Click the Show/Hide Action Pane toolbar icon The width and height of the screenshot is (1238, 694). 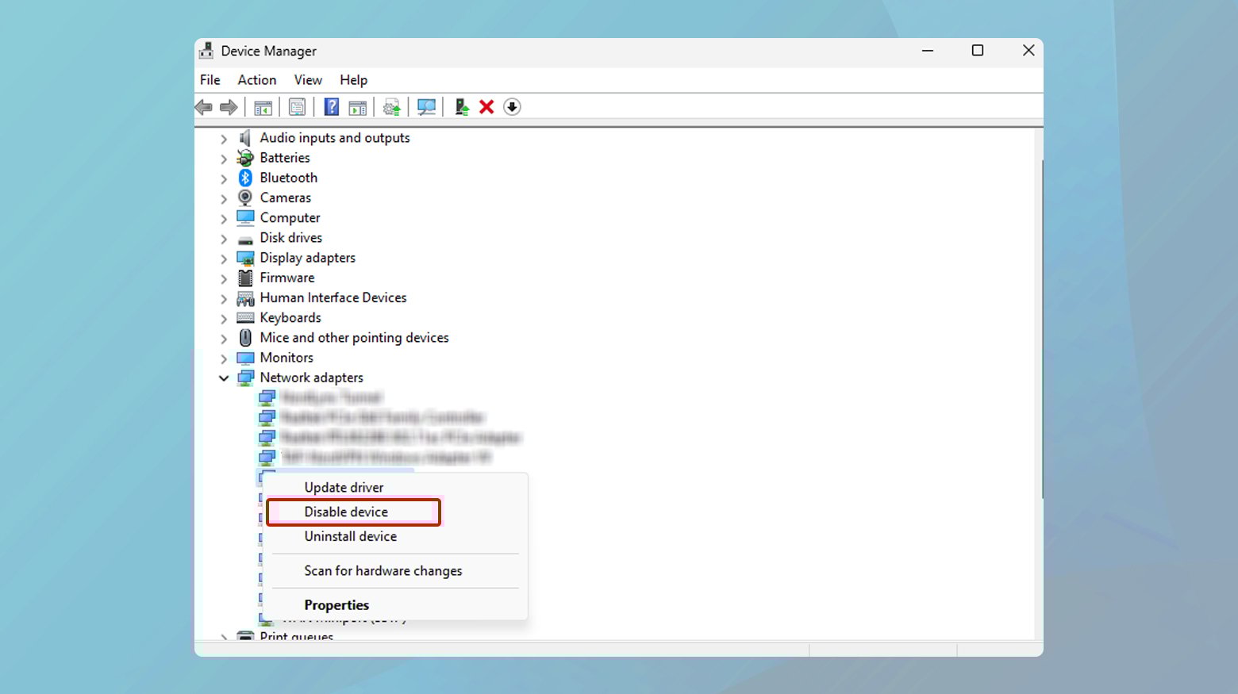(x=357, y=106)
